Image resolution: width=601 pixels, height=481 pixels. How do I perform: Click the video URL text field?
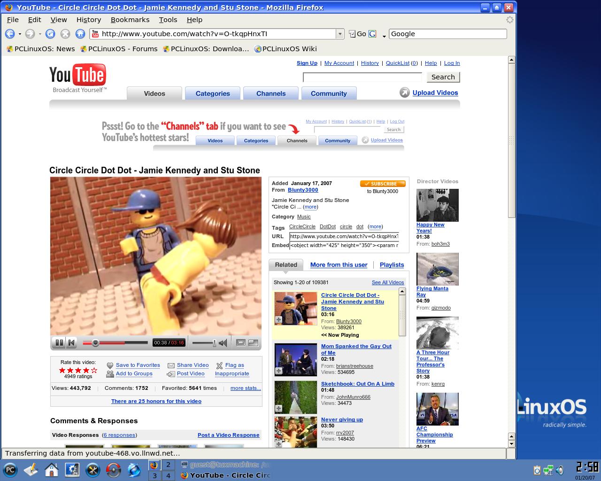click(344, 236)
